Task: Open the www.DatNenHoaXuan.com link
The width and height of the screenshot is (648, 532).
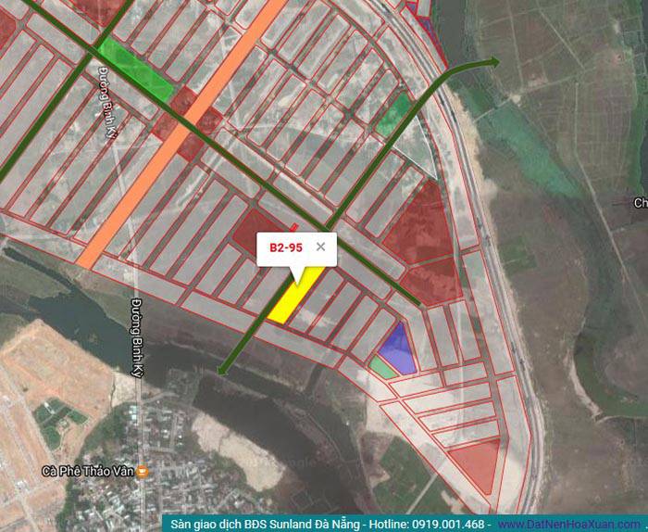Action: pyautogui.click(x=572, y=524)
